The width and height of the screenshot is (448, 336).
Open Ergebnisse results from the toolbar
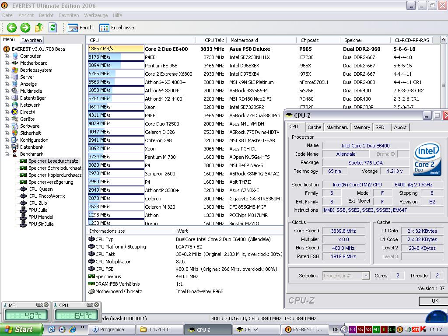pyautogui.click(x=117, y=28)
